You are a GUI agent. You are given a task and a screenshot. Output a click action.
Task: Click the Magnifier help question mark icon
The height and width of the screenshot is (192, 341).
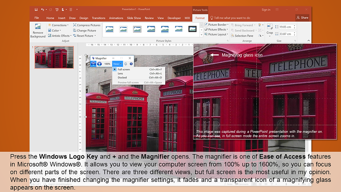[x=131, y=64]
